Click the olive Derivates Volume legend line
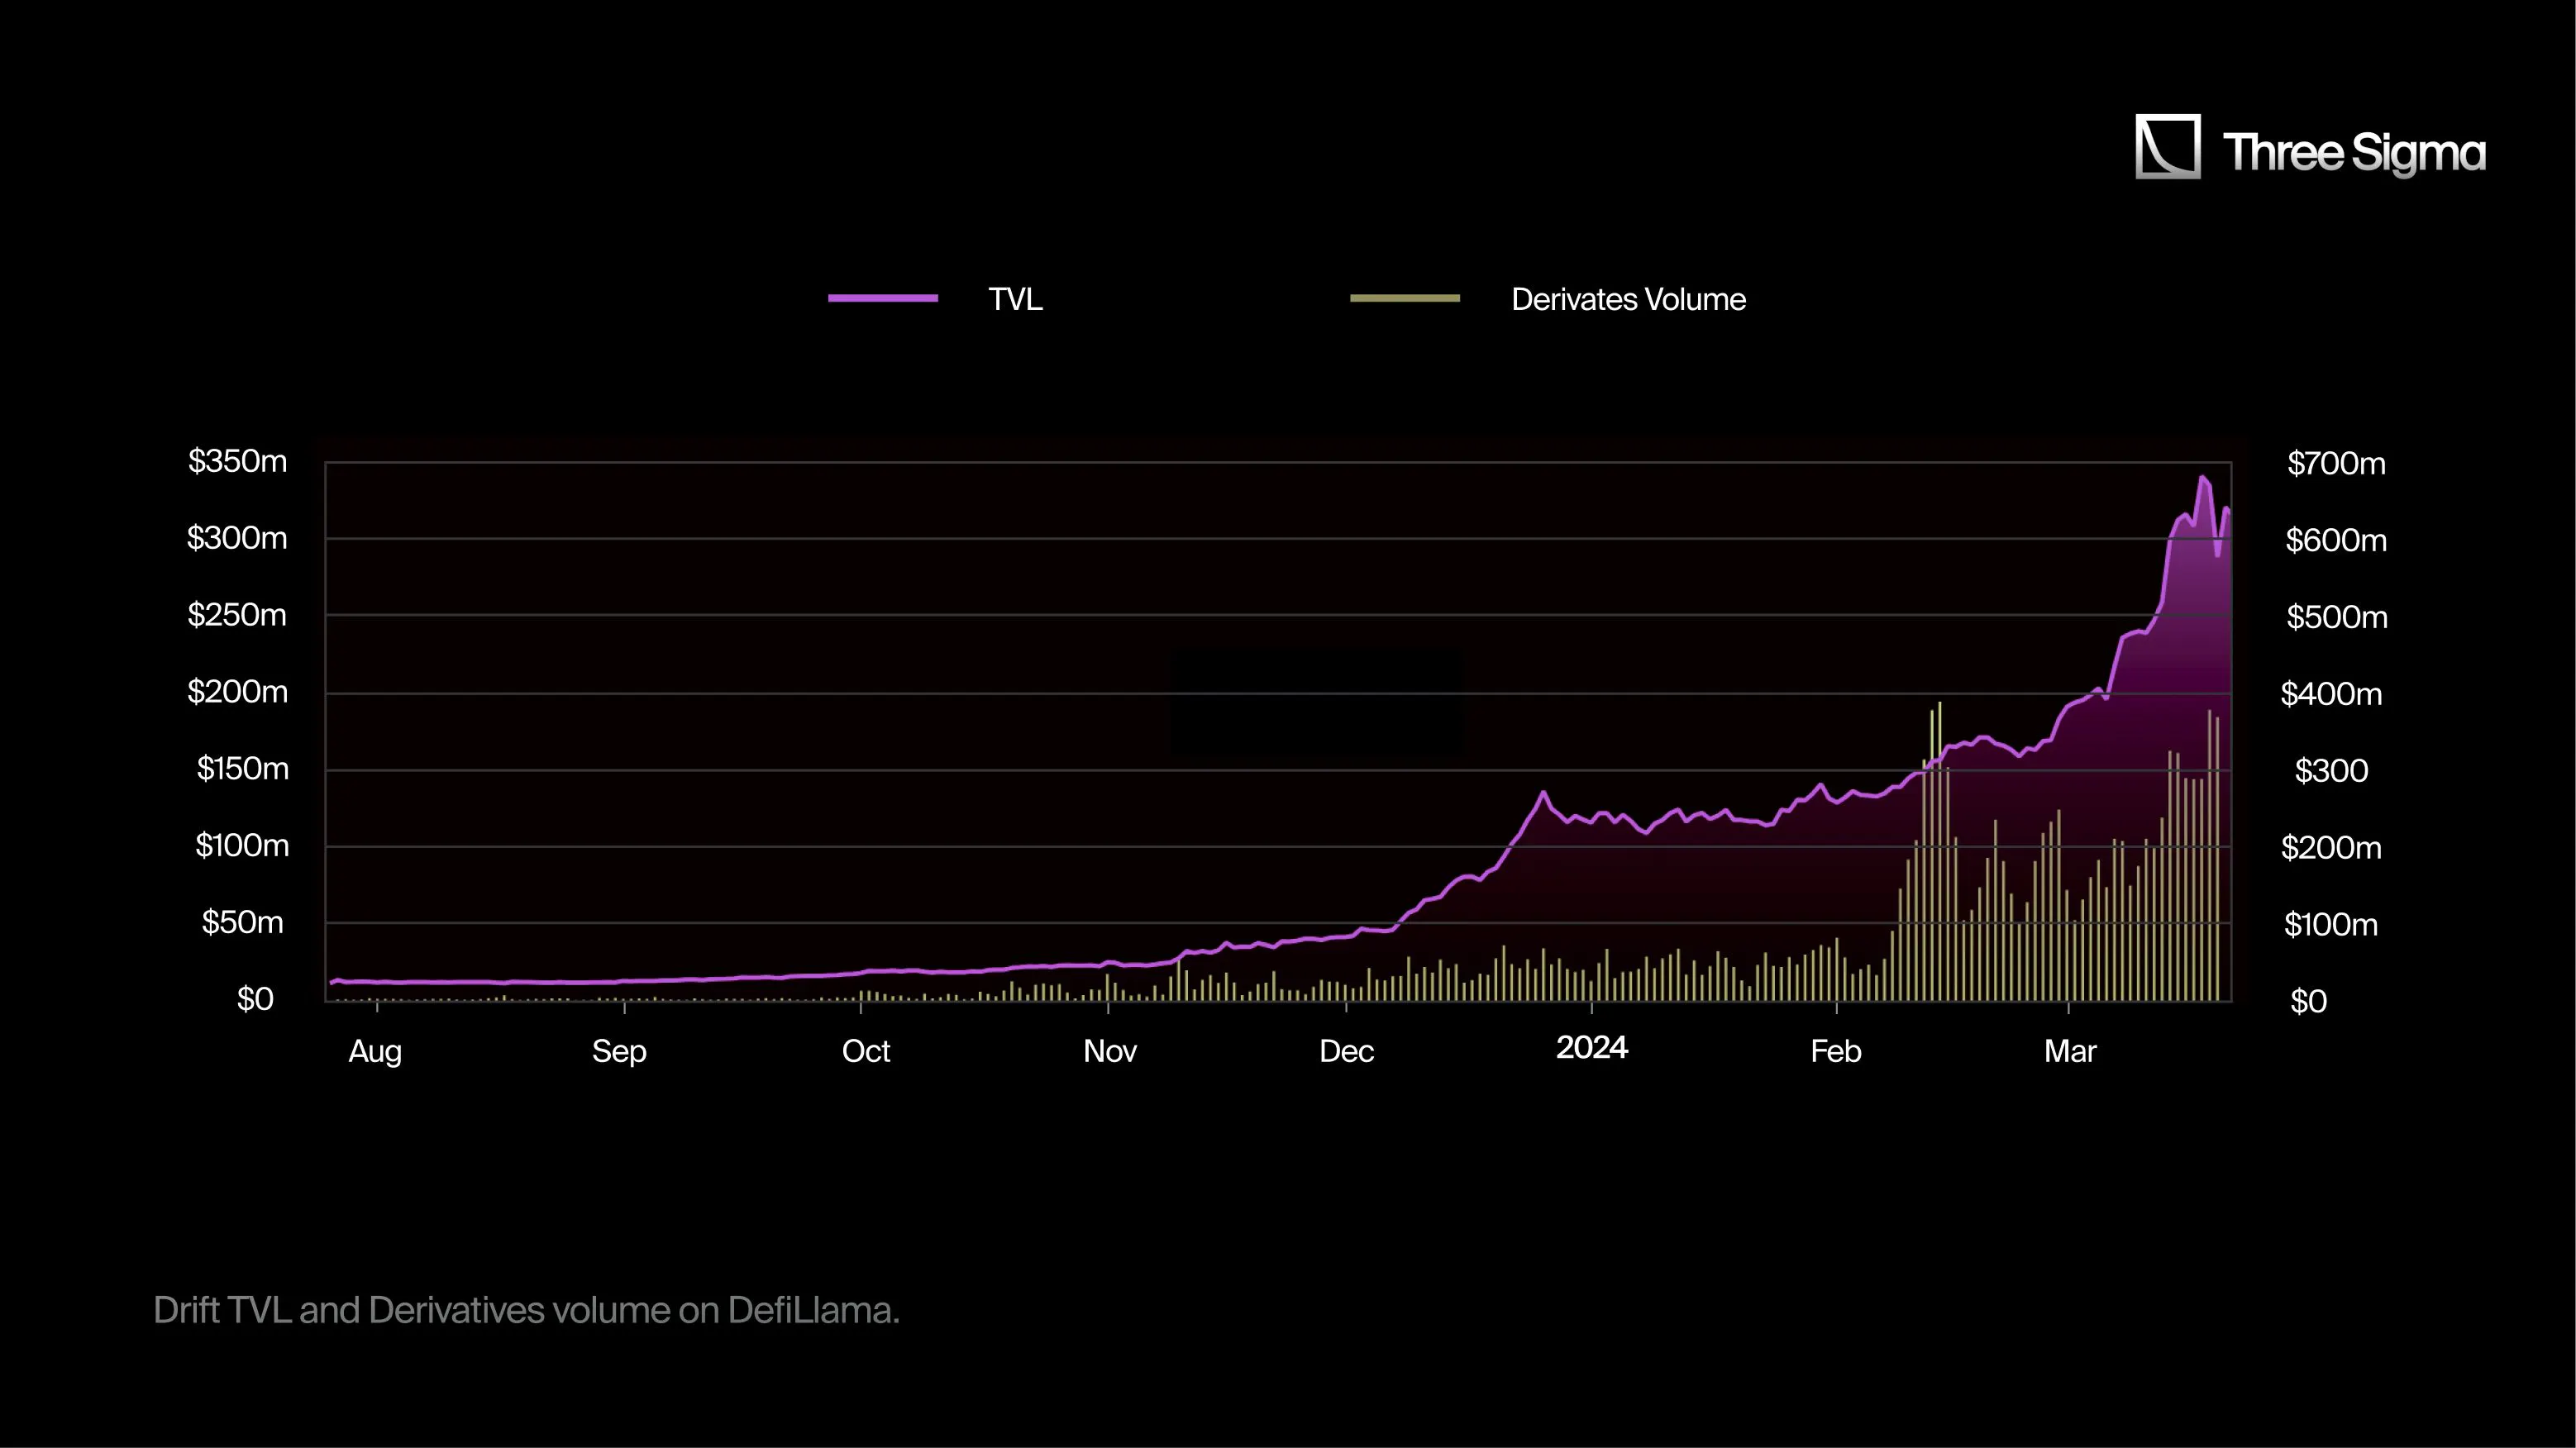2576x1448 pixels. click(1405, 298)
